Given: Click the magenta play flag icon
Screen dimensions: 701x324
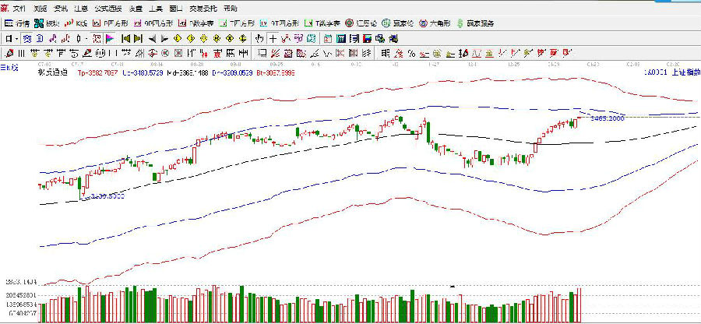Looking at the screenshot, I should coord(109,37).
